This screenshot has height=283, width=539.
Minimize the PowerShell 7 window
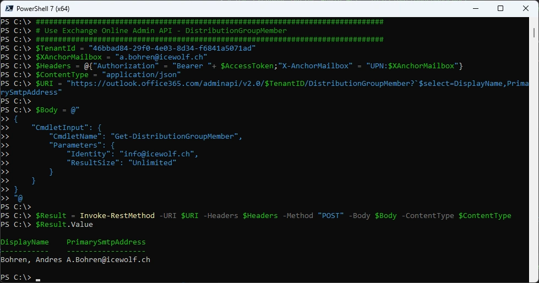pos(474,9)
